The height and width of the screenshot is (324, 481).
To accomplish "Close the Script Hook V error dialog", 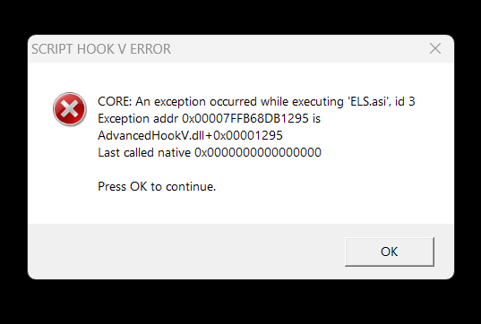I will [435, 48].
